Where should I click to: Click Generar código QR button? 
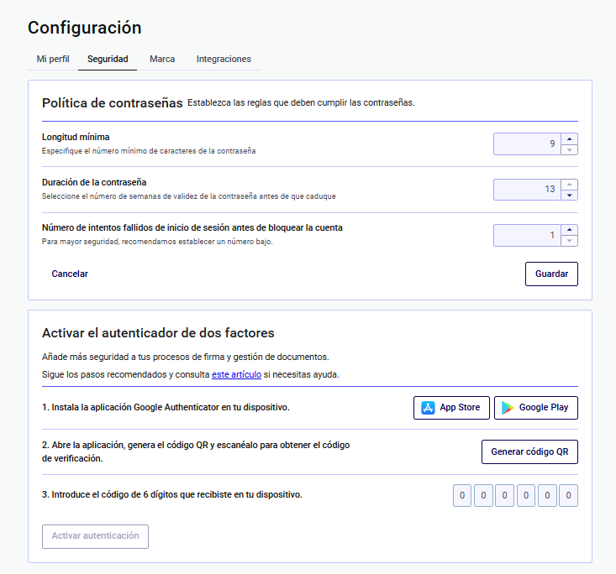tap(529, 451)
